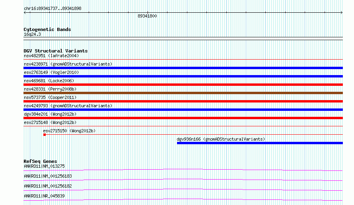Click the red bar of nsv573735

click(x=183, y=101)
